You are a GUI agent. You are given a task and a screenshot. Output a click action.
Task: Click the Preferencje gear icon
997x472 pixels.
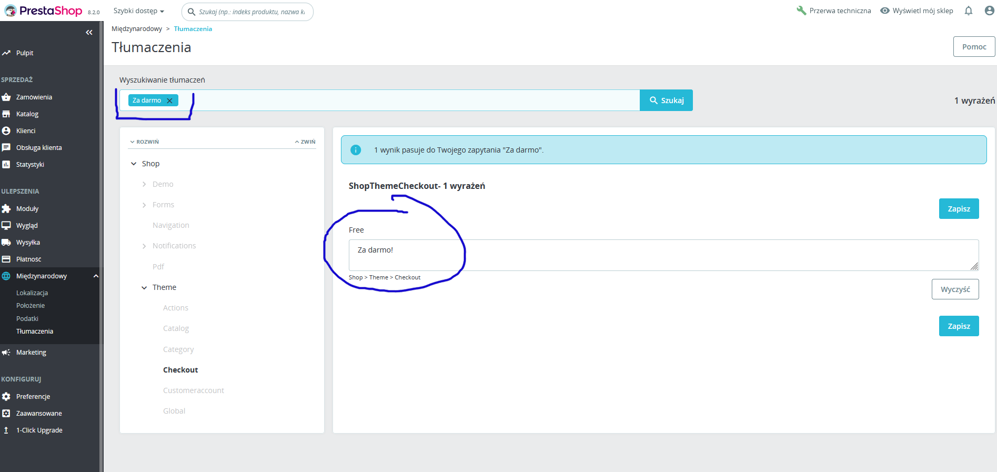coord(6,397)
